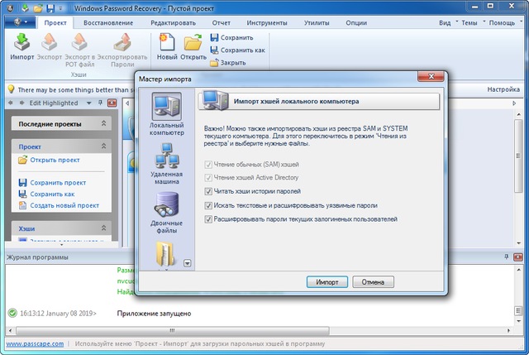This screenshot has width=529, height=355.
Task: Toggle Расшифровывать пароли текущих залогиненых пользователей
Action: [207, 218]
